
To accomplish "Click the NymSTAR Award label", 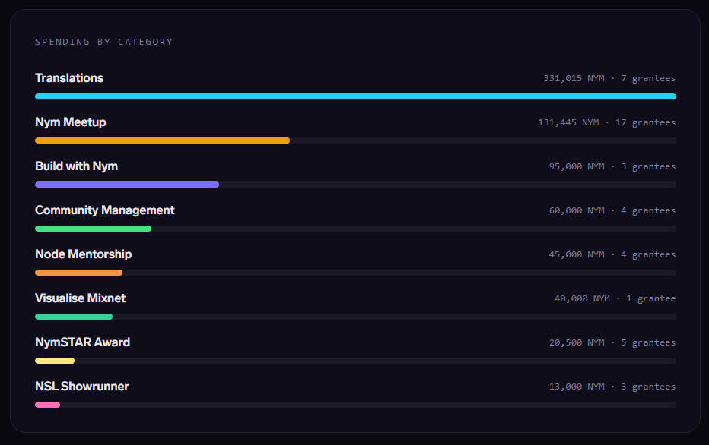I will click(x=82, y=342).
